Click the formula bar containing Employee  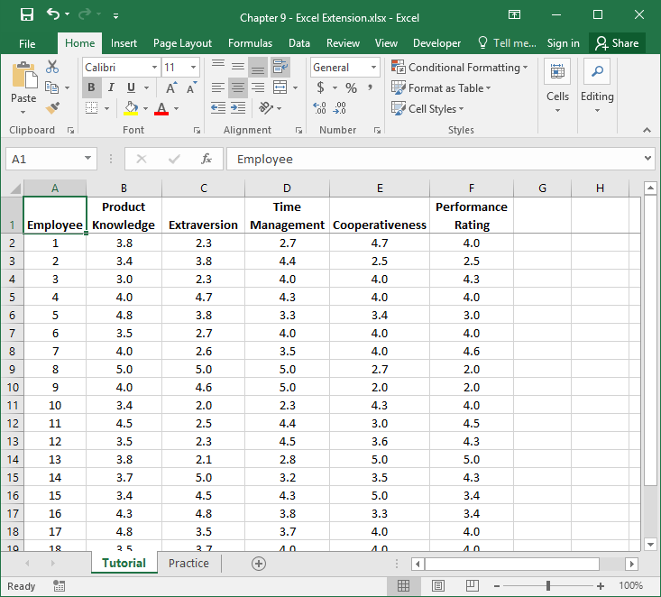click(x=433, y=159)
